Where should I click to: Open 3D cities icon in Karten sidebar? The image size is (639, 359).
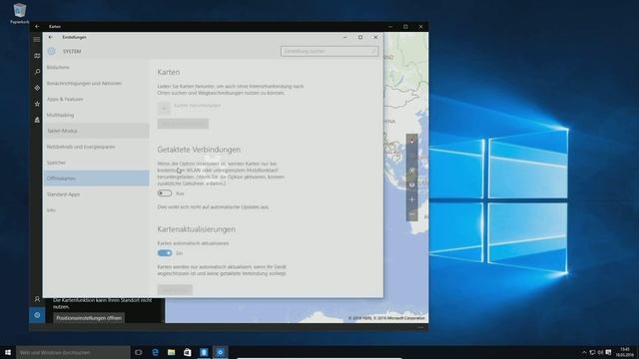pyautogui.click(x=37, y=120)
